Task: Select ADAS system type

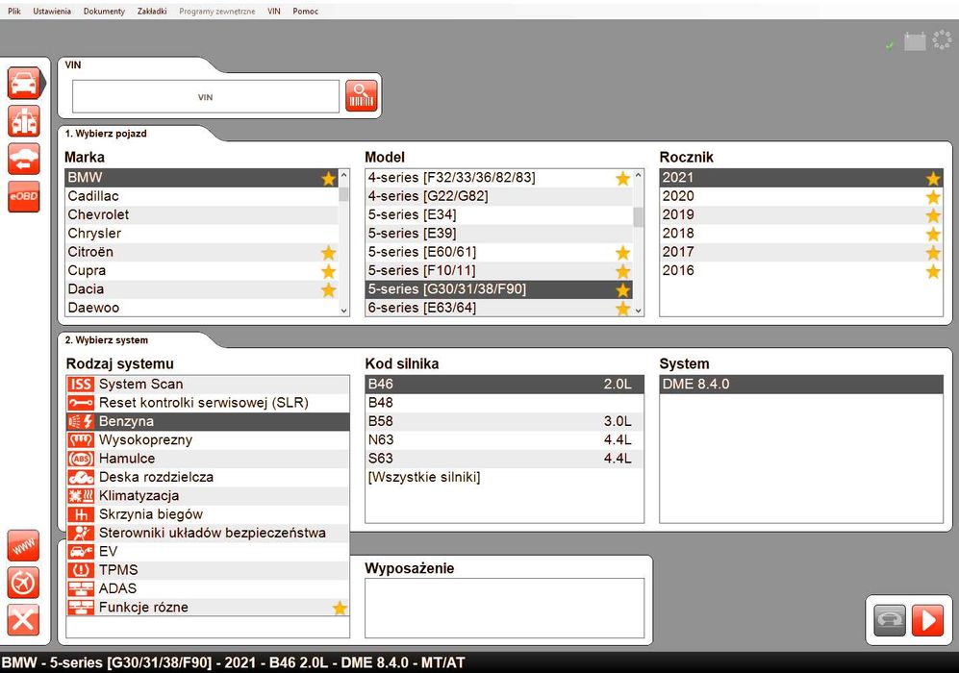Action: [208, 588]
